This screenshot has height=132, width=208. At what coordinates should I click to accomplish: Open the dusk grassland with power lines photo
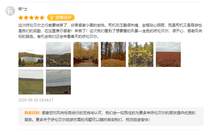pyautogui.click(x=58, y=82)
